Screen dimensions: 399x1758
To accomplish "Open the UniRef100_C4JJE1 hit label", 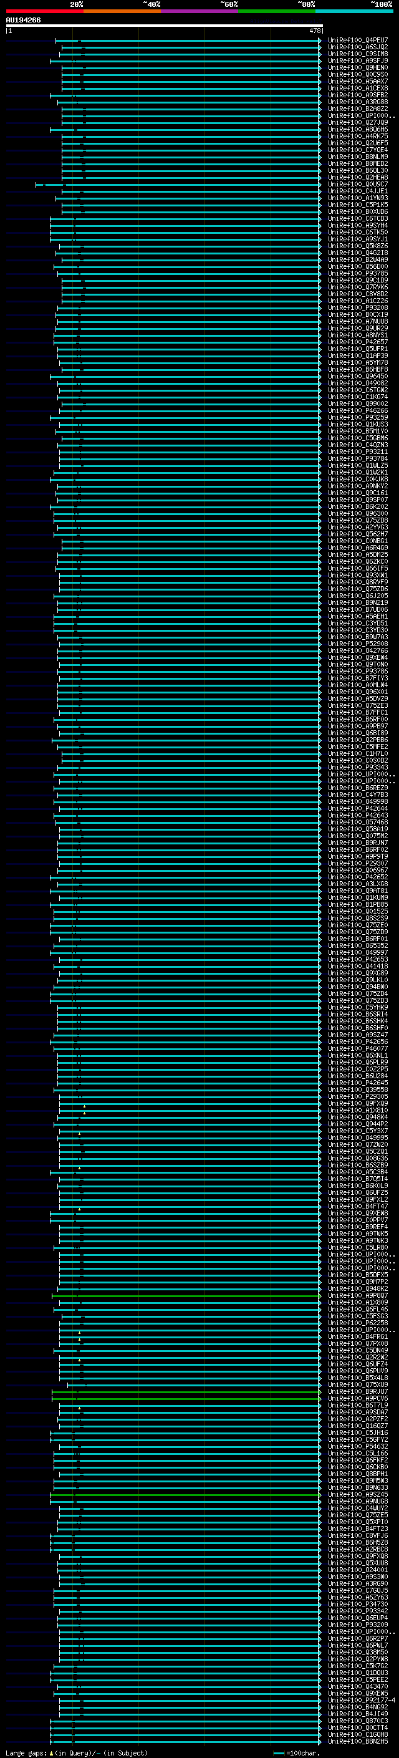I will click(x=358, y=191).
